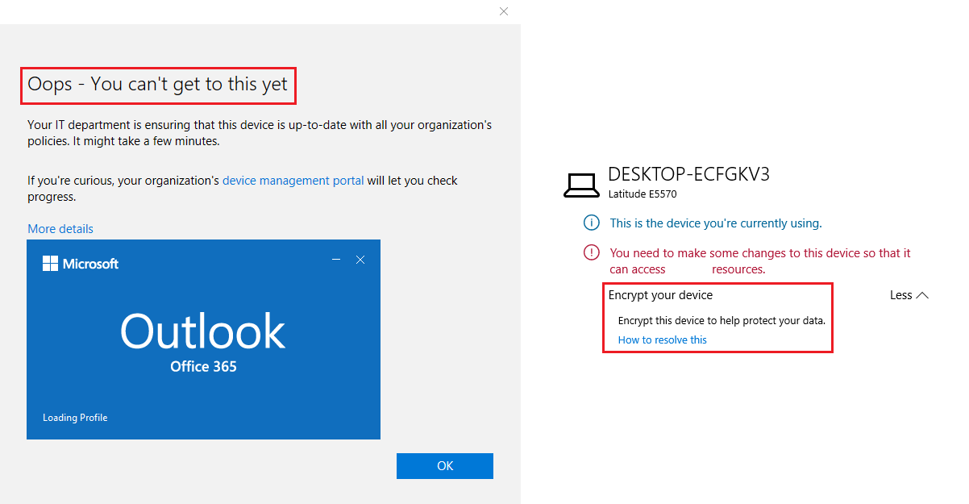
Task: Close the Oops dialog with the top X
Action: click(x=504, y=11)
